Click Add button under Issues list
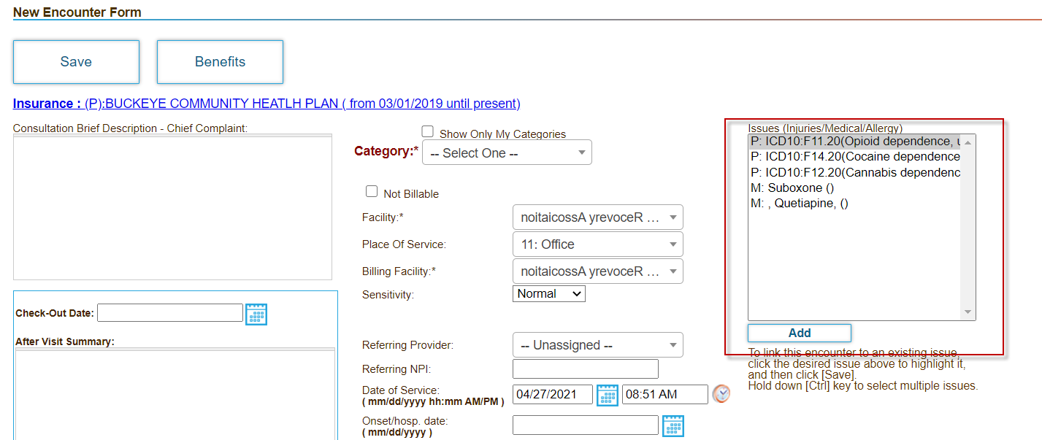 800,333
